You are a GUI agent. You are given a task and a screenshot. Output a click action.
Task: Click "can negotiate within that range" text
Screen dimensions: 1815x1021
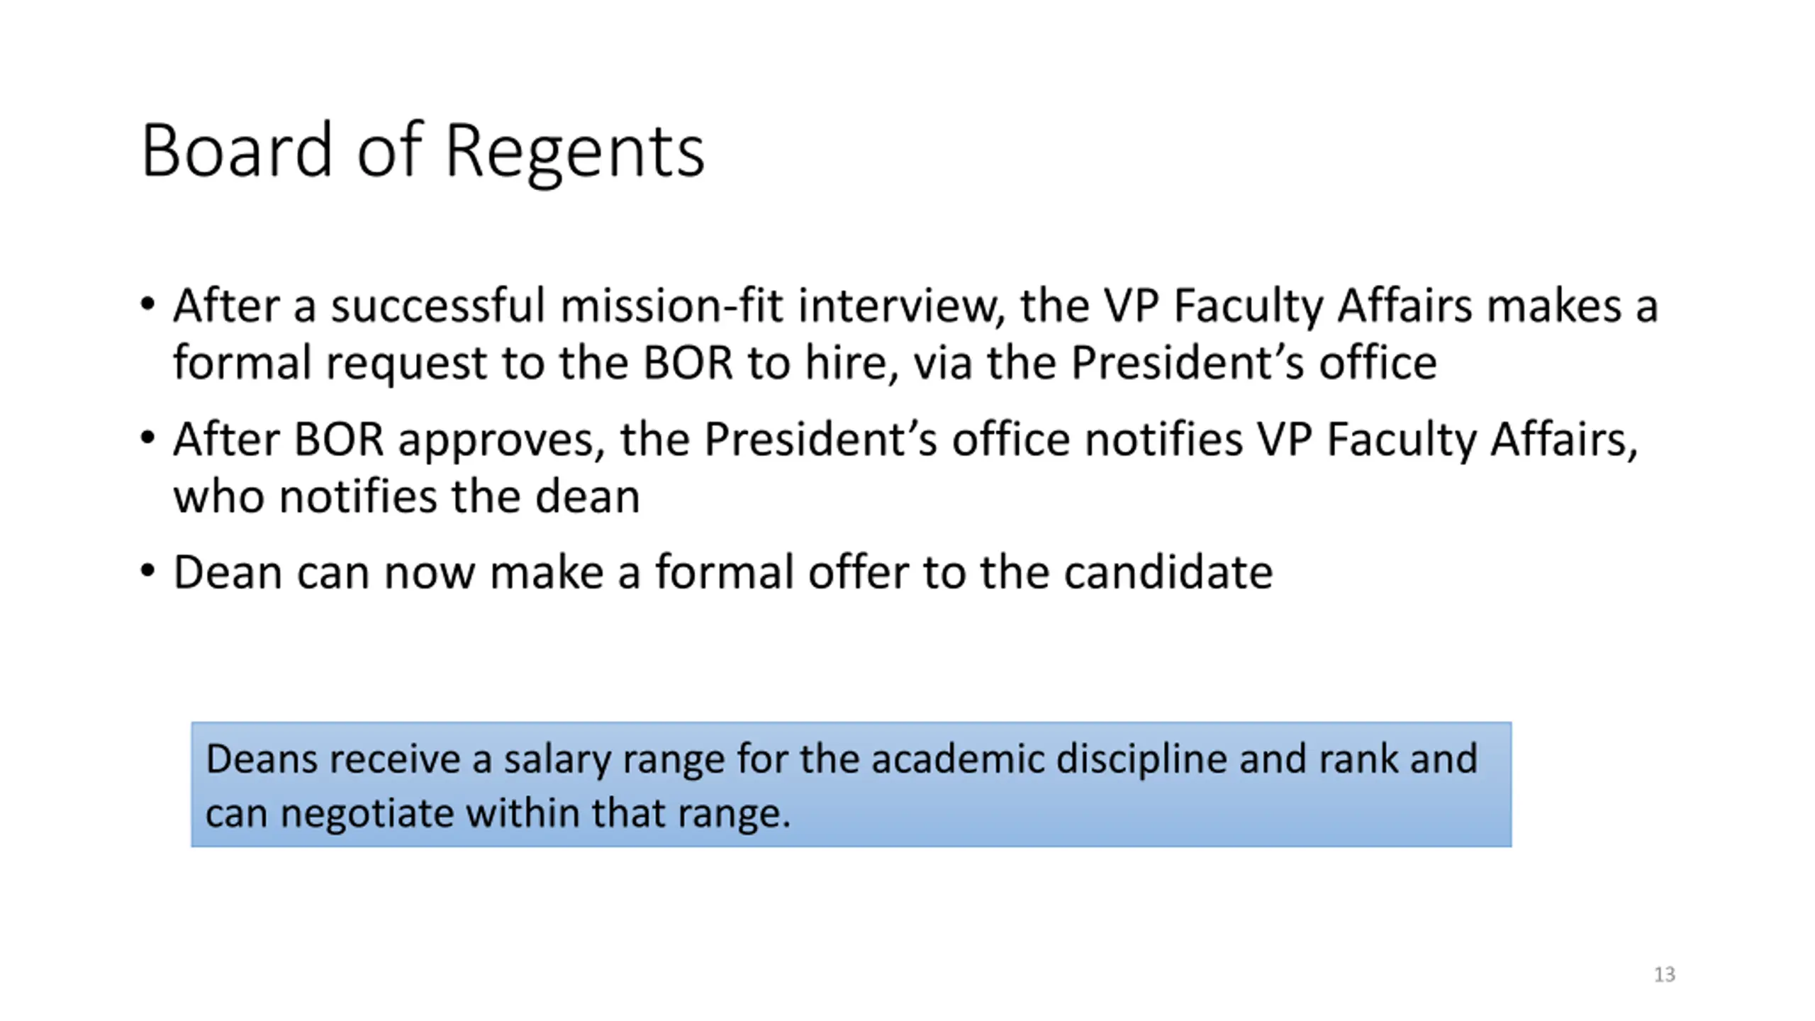click(x=496, y=813)
